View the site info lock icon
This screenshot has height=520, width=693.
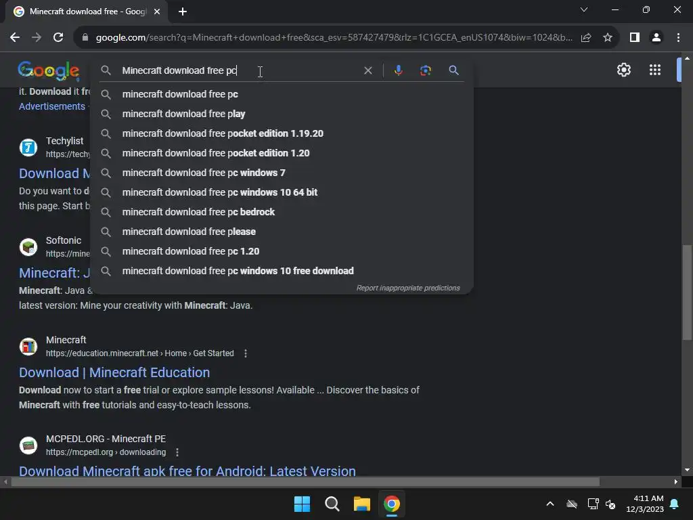pos(85,38)
